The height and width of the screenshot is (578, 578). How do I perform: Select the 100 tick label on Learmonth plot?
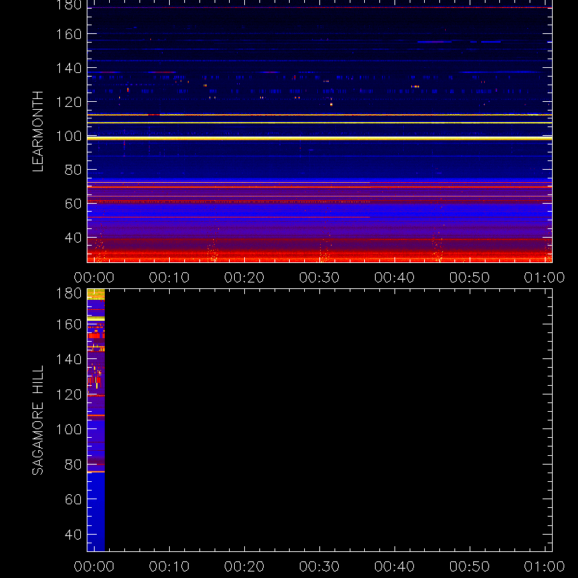pyautogui.click(x=69, y=136)
